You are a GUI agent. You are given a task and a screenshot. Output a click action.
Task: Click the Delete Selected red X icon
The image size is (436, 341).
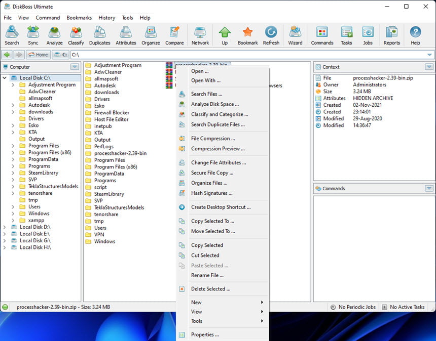(x=182, y=289)
